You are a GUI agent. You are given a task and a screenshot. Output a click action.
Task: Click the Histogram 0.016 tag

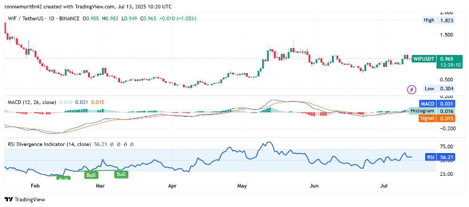coord(432,111)
